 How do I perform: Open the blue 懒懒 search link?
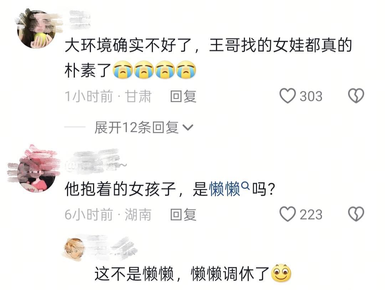pyautogui.click(x=225, y=189)
